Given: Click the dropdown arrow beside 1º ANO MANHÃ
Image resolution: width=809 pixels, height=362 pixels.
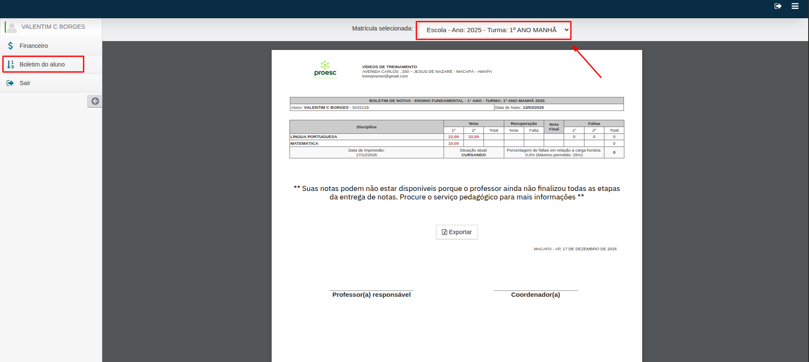Looking at the screenshot, I should [x=566, y=30].
